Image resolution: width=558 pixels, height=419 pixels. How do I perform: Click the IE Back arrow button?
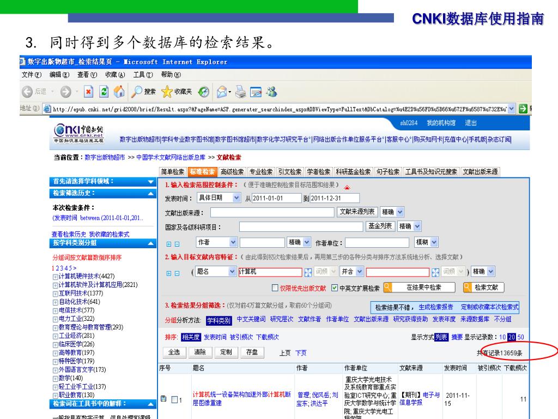point(27,92)
